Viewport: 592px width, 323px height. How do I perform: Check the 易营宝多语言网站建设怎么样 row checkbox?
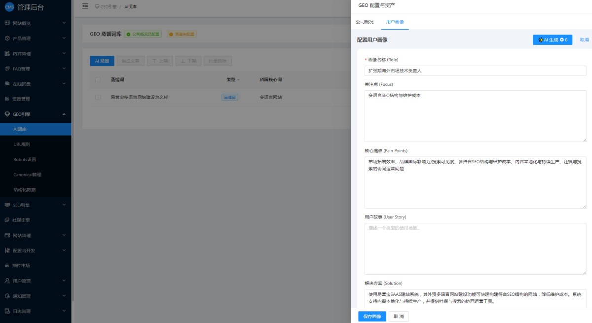click(98, 97)
